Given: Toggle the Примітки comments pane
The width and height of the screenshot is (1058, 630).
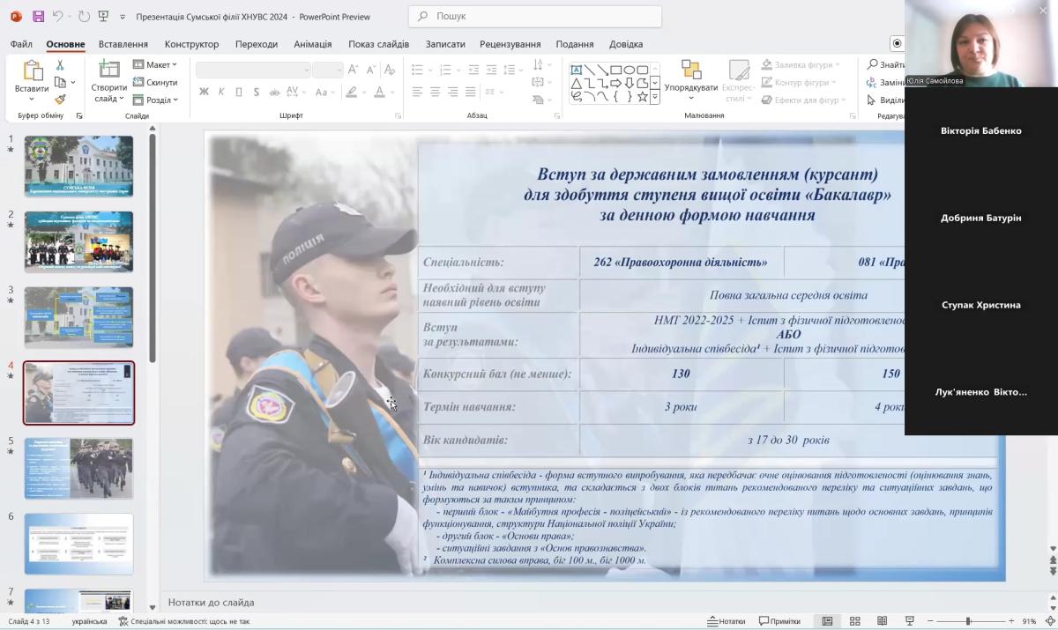Looking at the screenshot, I should (779, 621).
